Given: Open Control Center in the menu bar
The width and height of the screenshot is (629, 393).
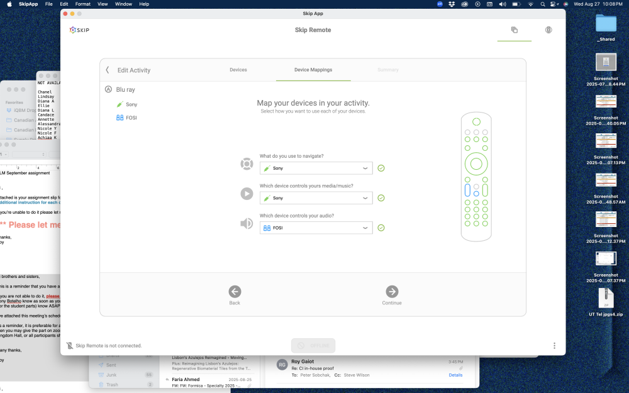Looking at the screenshot, I should click(x=554, y=4).
